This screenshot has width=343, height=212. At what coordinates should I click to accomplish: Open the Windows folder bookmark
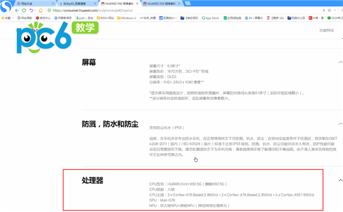point(126,18)
